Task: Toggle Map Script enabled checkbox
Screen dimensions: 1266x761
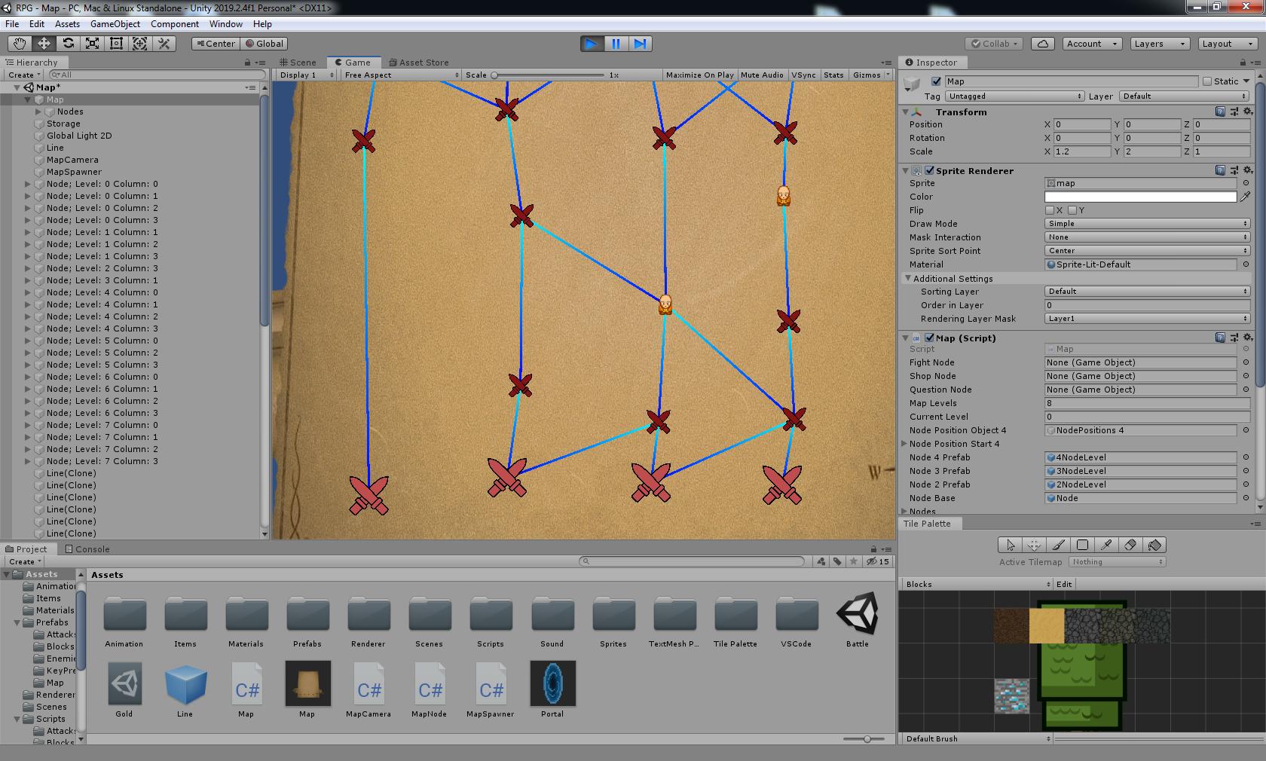Action: click(x=929, y=338)
